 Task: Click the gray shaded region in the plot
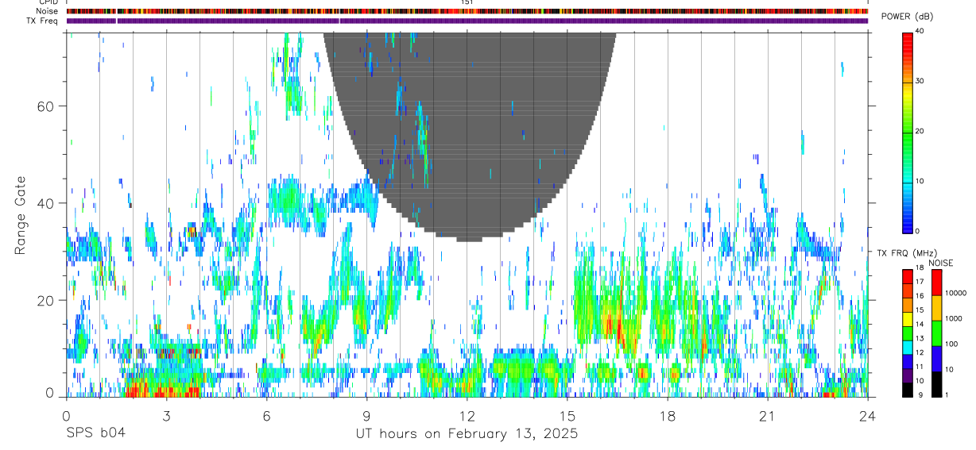click(x=469, y=135)
